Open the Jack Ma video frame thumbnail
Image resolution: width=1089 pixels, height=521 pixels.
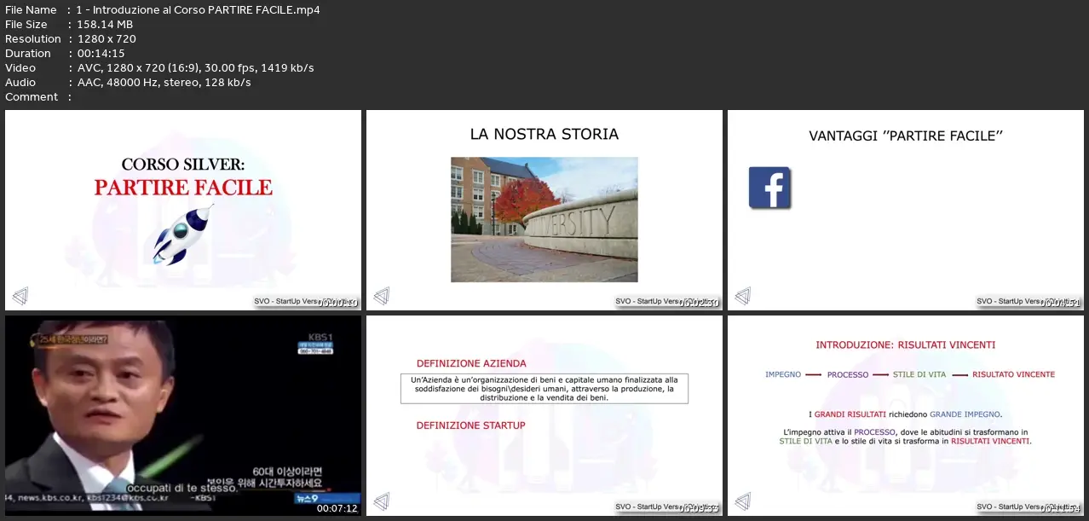(183, 415)
